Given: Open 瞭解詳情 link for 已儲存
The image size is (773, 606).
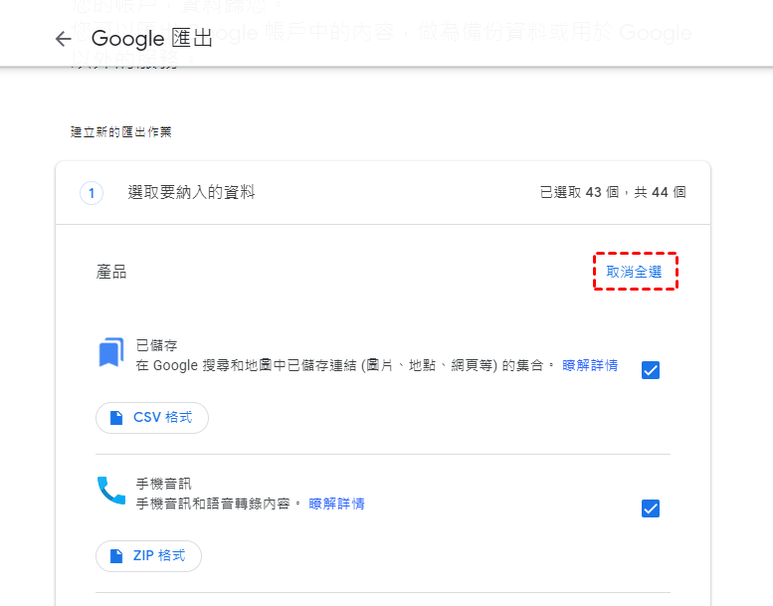Looking at the screenshot, I should pyautogui.click(x=590, y=365).
